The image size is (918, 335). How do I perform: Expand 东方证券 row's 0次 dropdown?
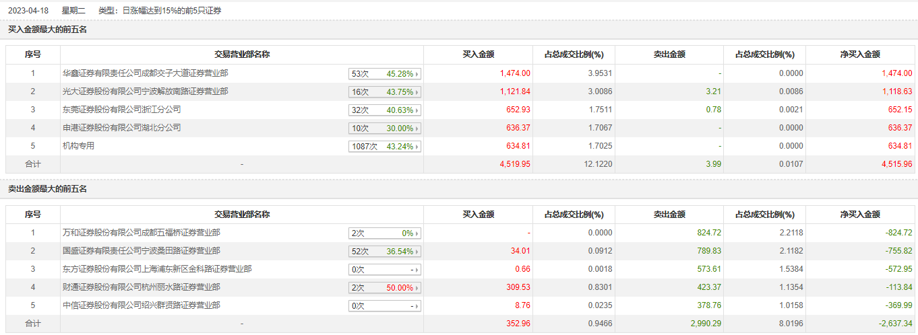click(385, 270)
